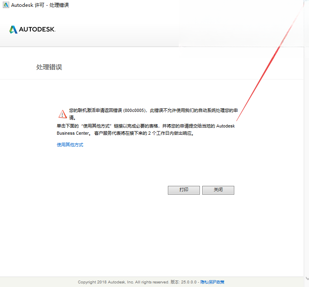Click the scrollbar down arrow at bottom right
Screen dimensions: 309x287
coord(307,278)
